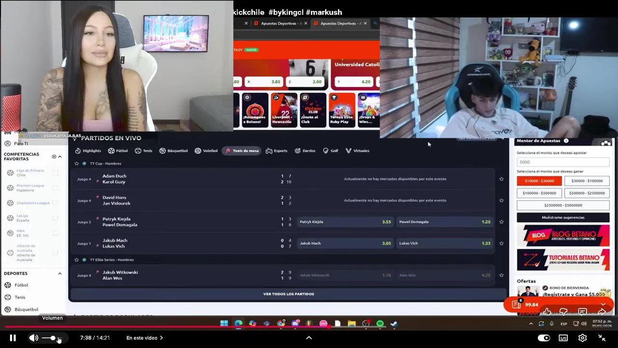Star the David Hons vs Jan Vidourek match
618x348 pixels.
pos(501,200)
